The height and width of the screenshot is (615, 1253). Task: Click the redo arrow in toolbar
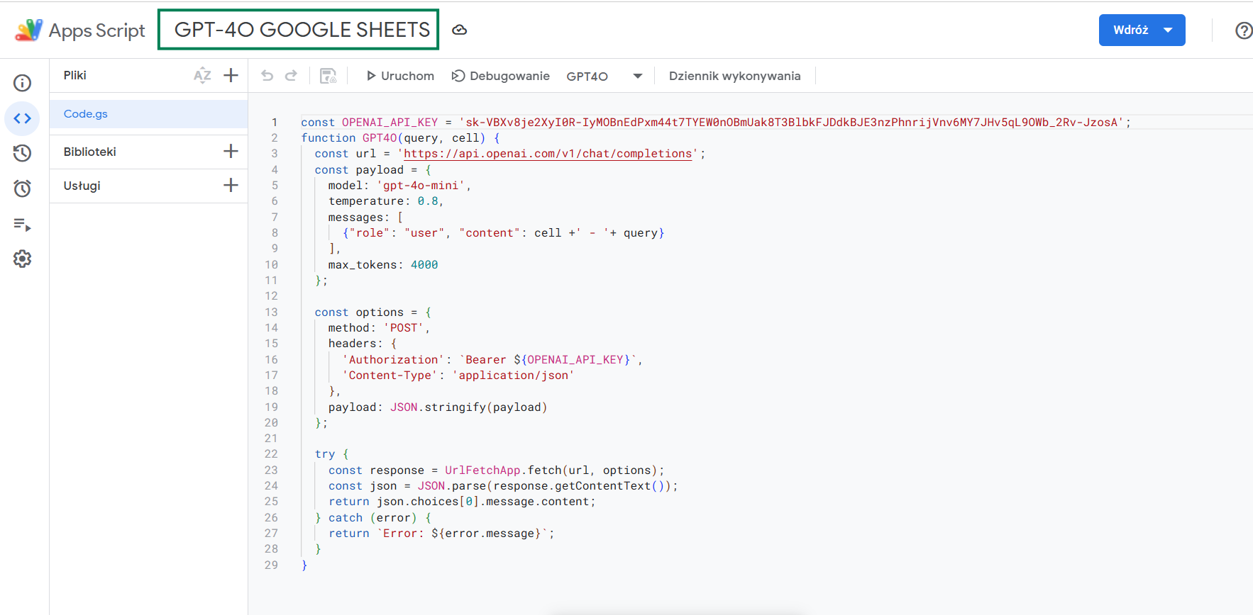pyautogui.click(x=291, y=76)
